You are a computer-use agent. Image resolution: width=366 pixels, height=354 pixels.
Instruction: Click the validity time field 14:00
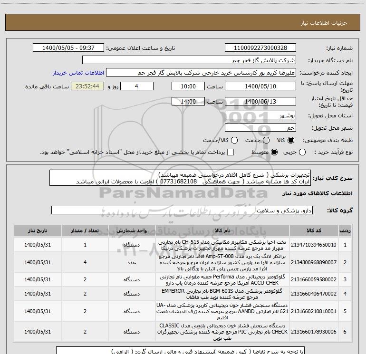coord(188,101)
